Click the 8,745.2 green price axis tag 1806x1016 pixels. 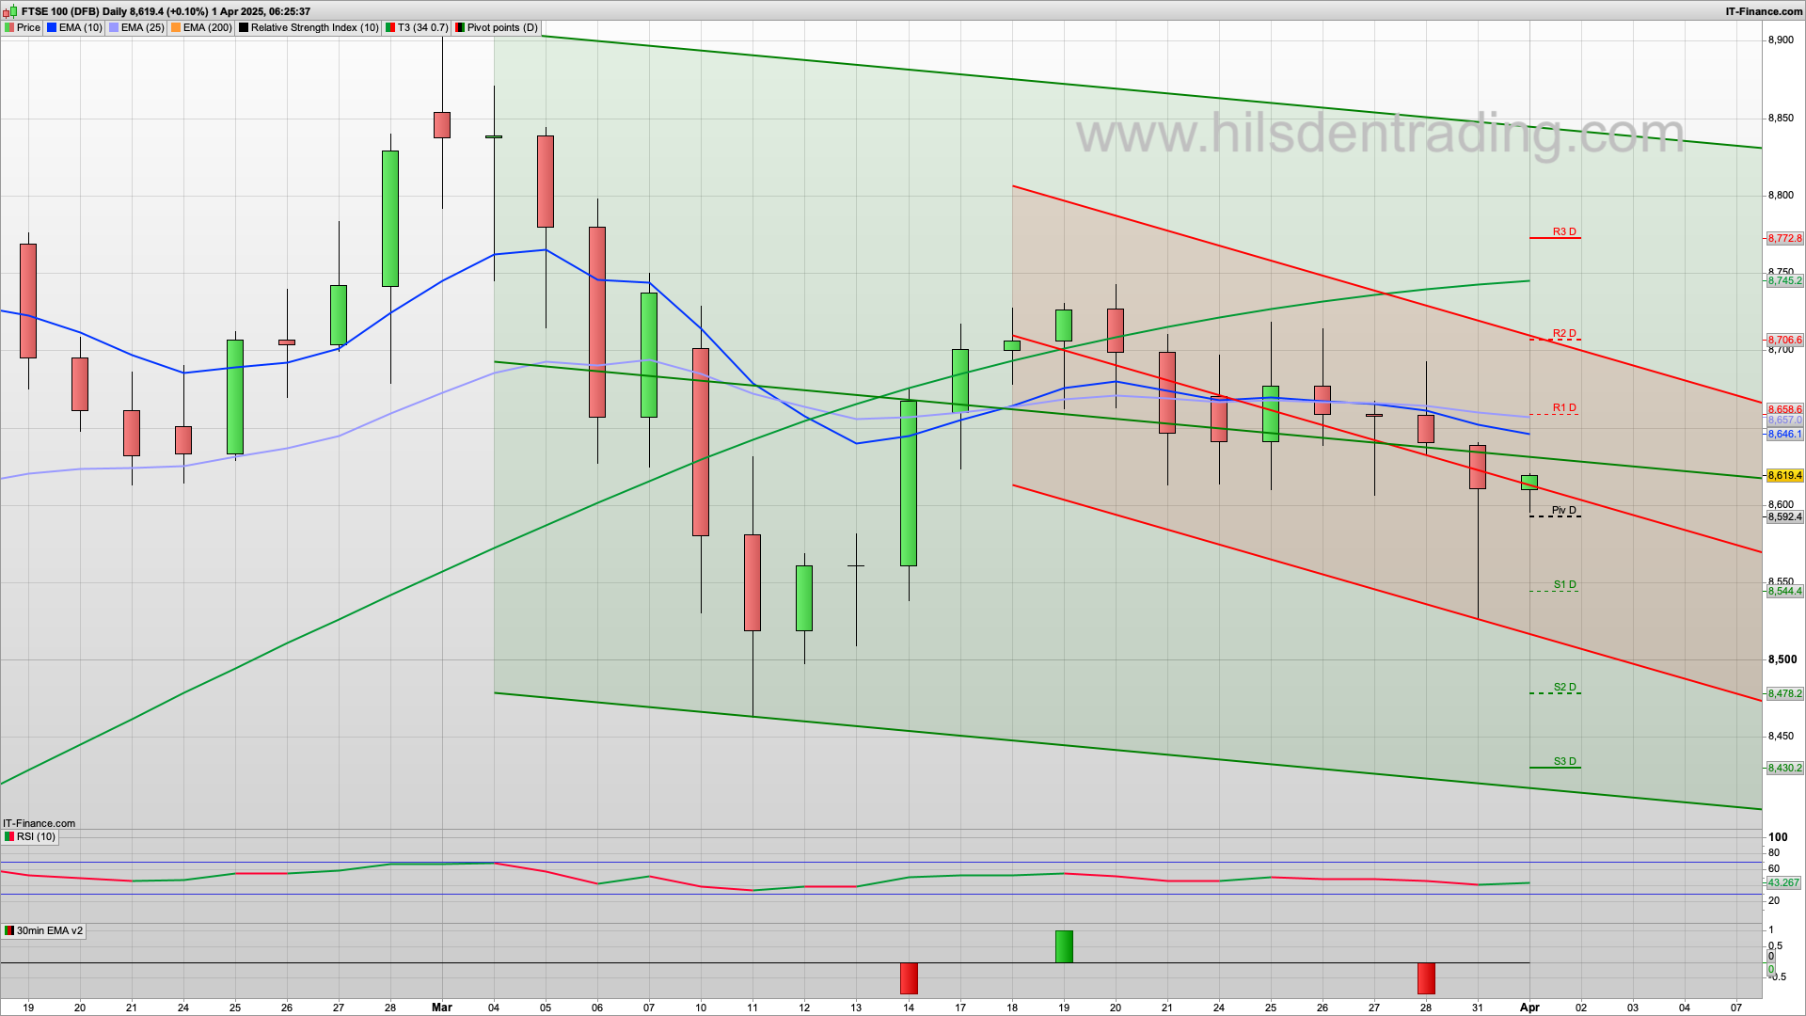1784,280
